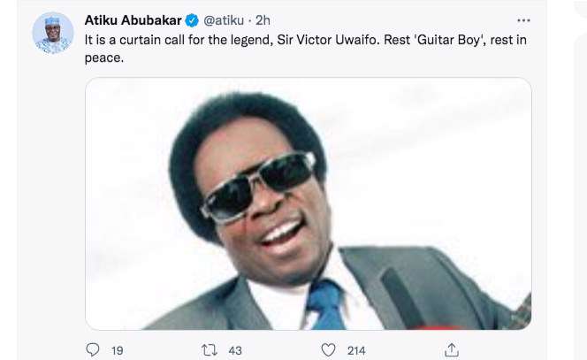Click the reply count 19
Image resolution: width=587 pixels, height=360 pixels.
click(x=117, y=350)
